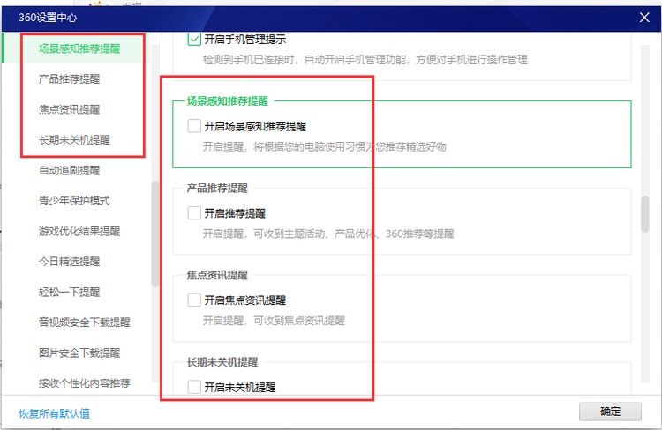Image resolution: width=662 pixels, height=430 pixels.
Task: Tick the 开启推荐提醒 checkbox
Action: click(194, 213)
